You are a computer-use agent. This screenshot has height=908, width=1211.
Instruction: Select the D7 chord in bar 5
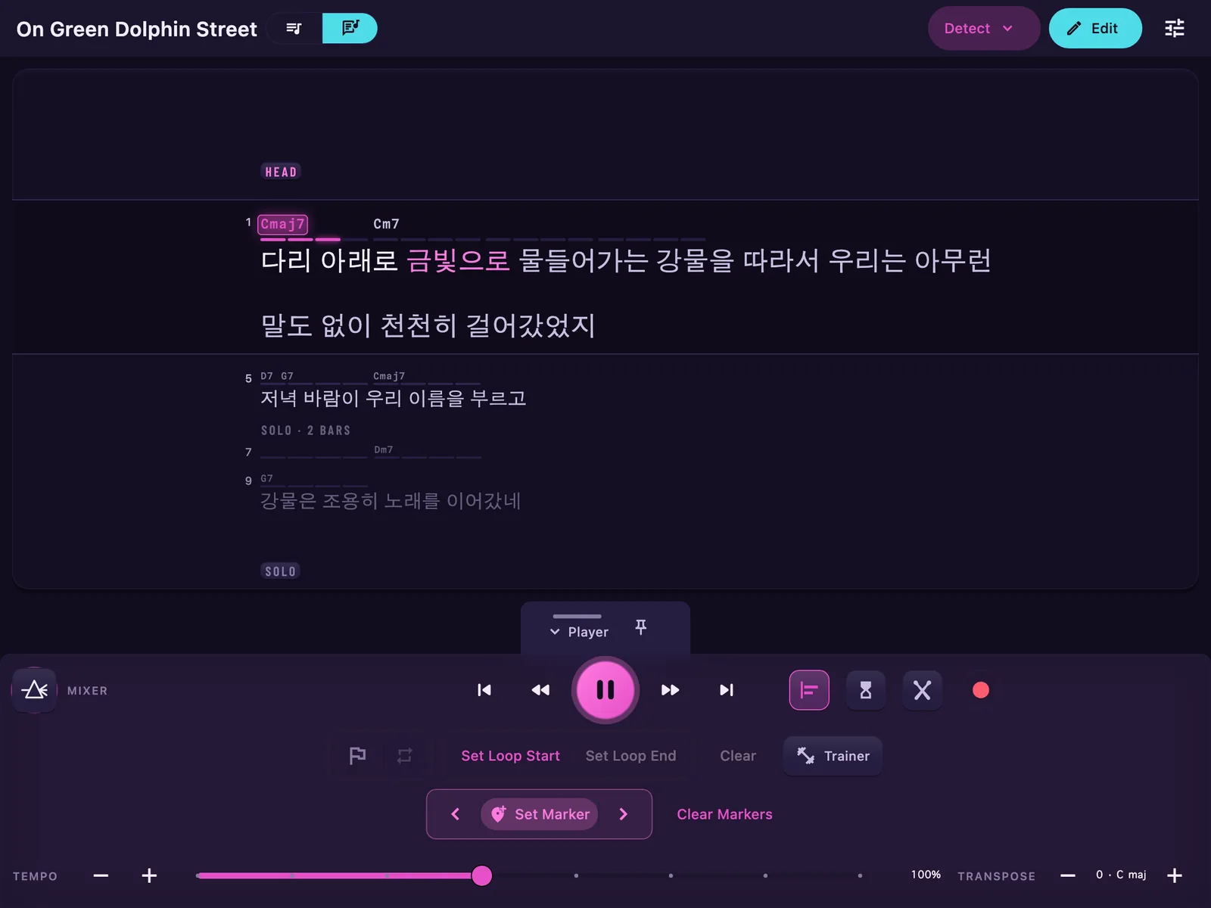point(266,376)
